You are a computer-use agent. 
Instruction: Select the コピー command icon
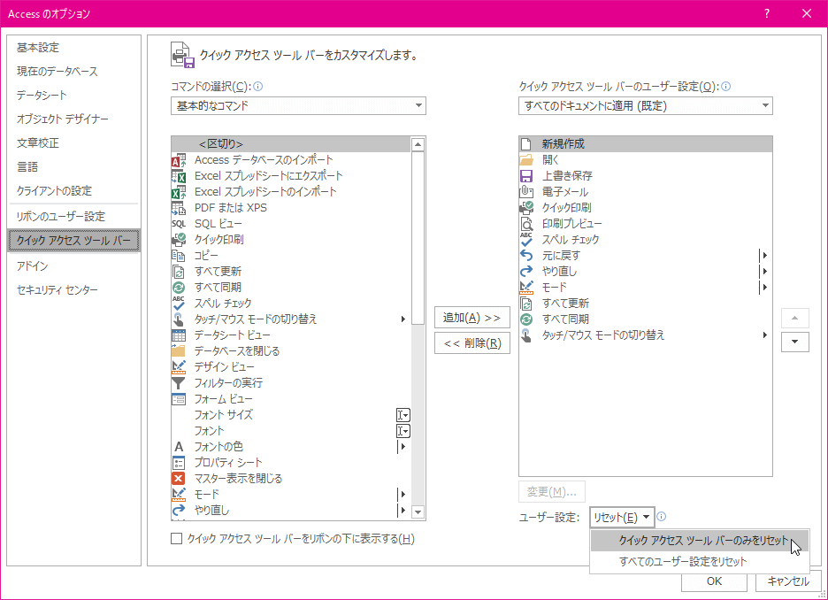(179, 256)
